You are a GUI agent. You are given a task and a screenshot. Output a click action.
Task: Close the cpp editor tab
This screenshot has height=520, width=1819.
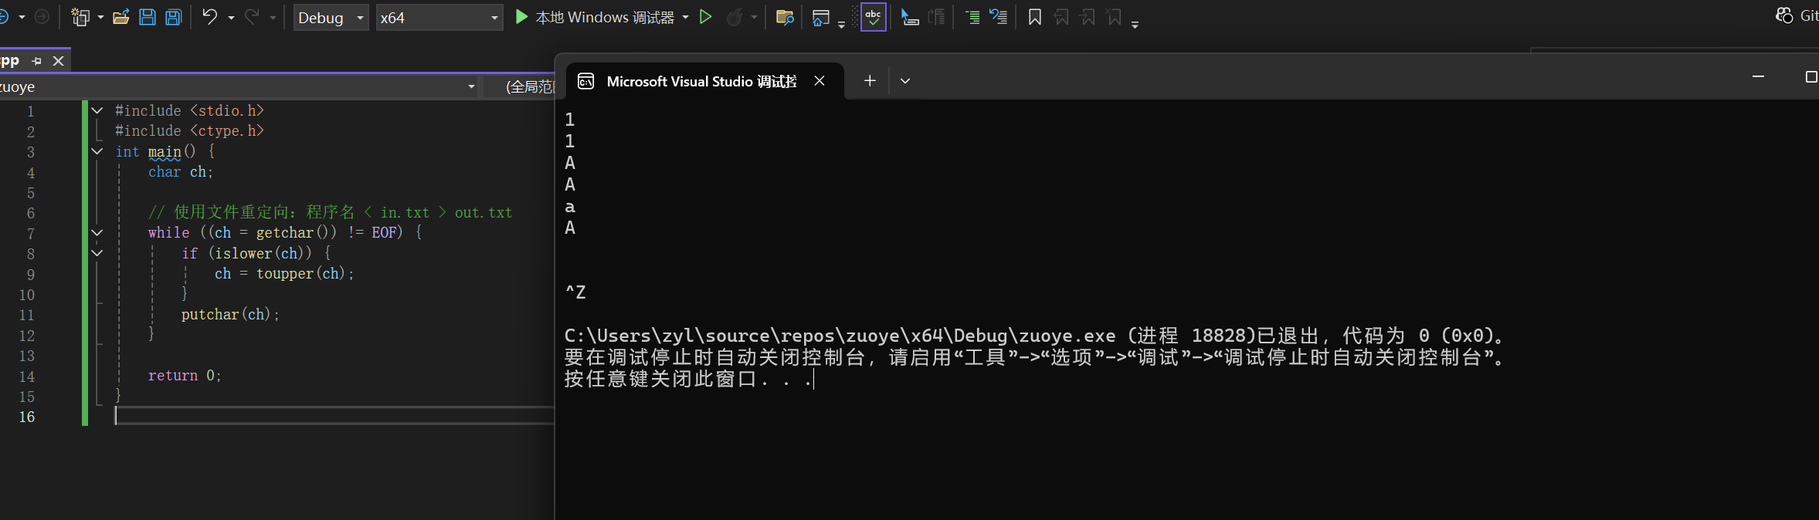(58, 61)
